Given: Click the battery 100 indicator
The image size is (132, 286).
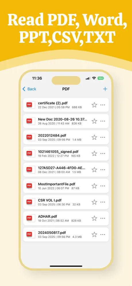Looking at the screenshot, I should click(x=101, y=78).
